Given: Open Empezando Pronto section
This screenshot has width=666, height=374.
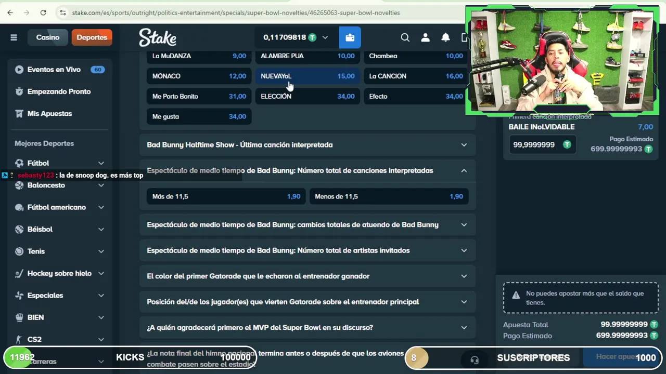Looking at the screenshot, I should (60, 91).
